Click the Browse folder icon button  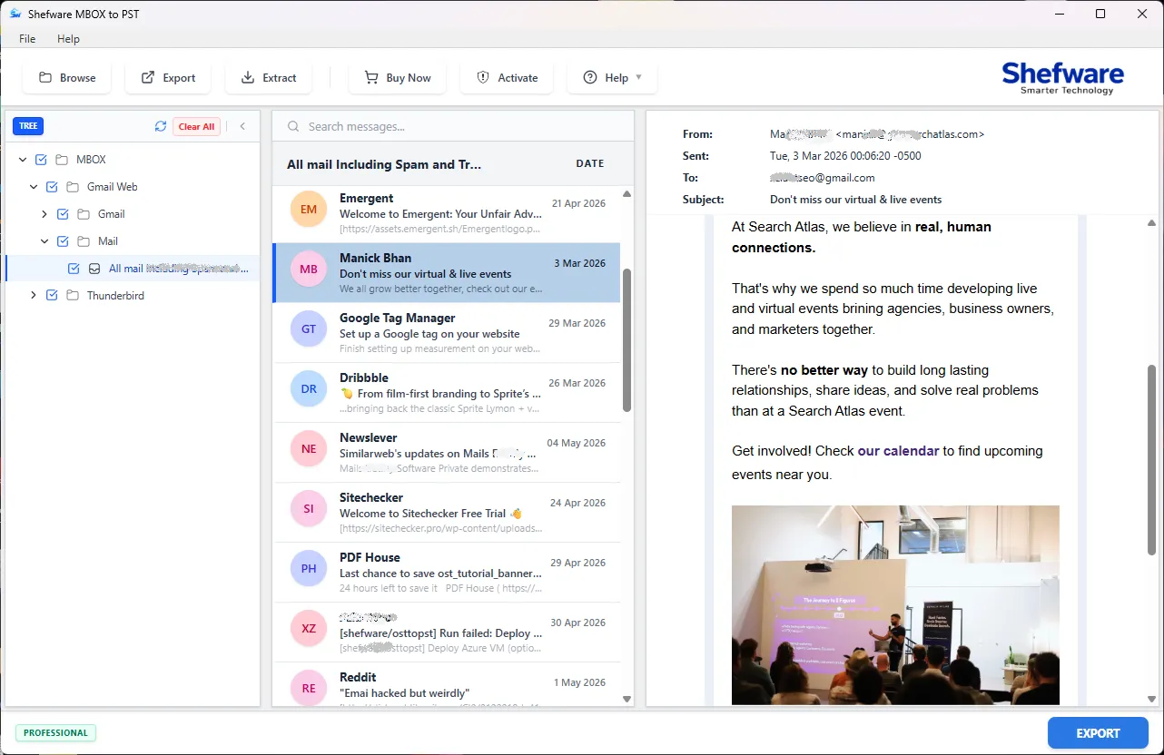click(67, 78)
